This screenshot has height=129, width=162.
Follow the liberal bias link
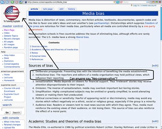coord(82,37)
